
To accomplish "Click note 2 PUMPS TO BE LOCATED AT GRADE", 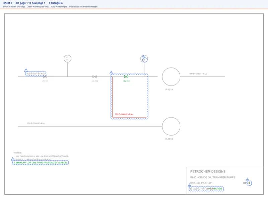I will pos(32,159).
